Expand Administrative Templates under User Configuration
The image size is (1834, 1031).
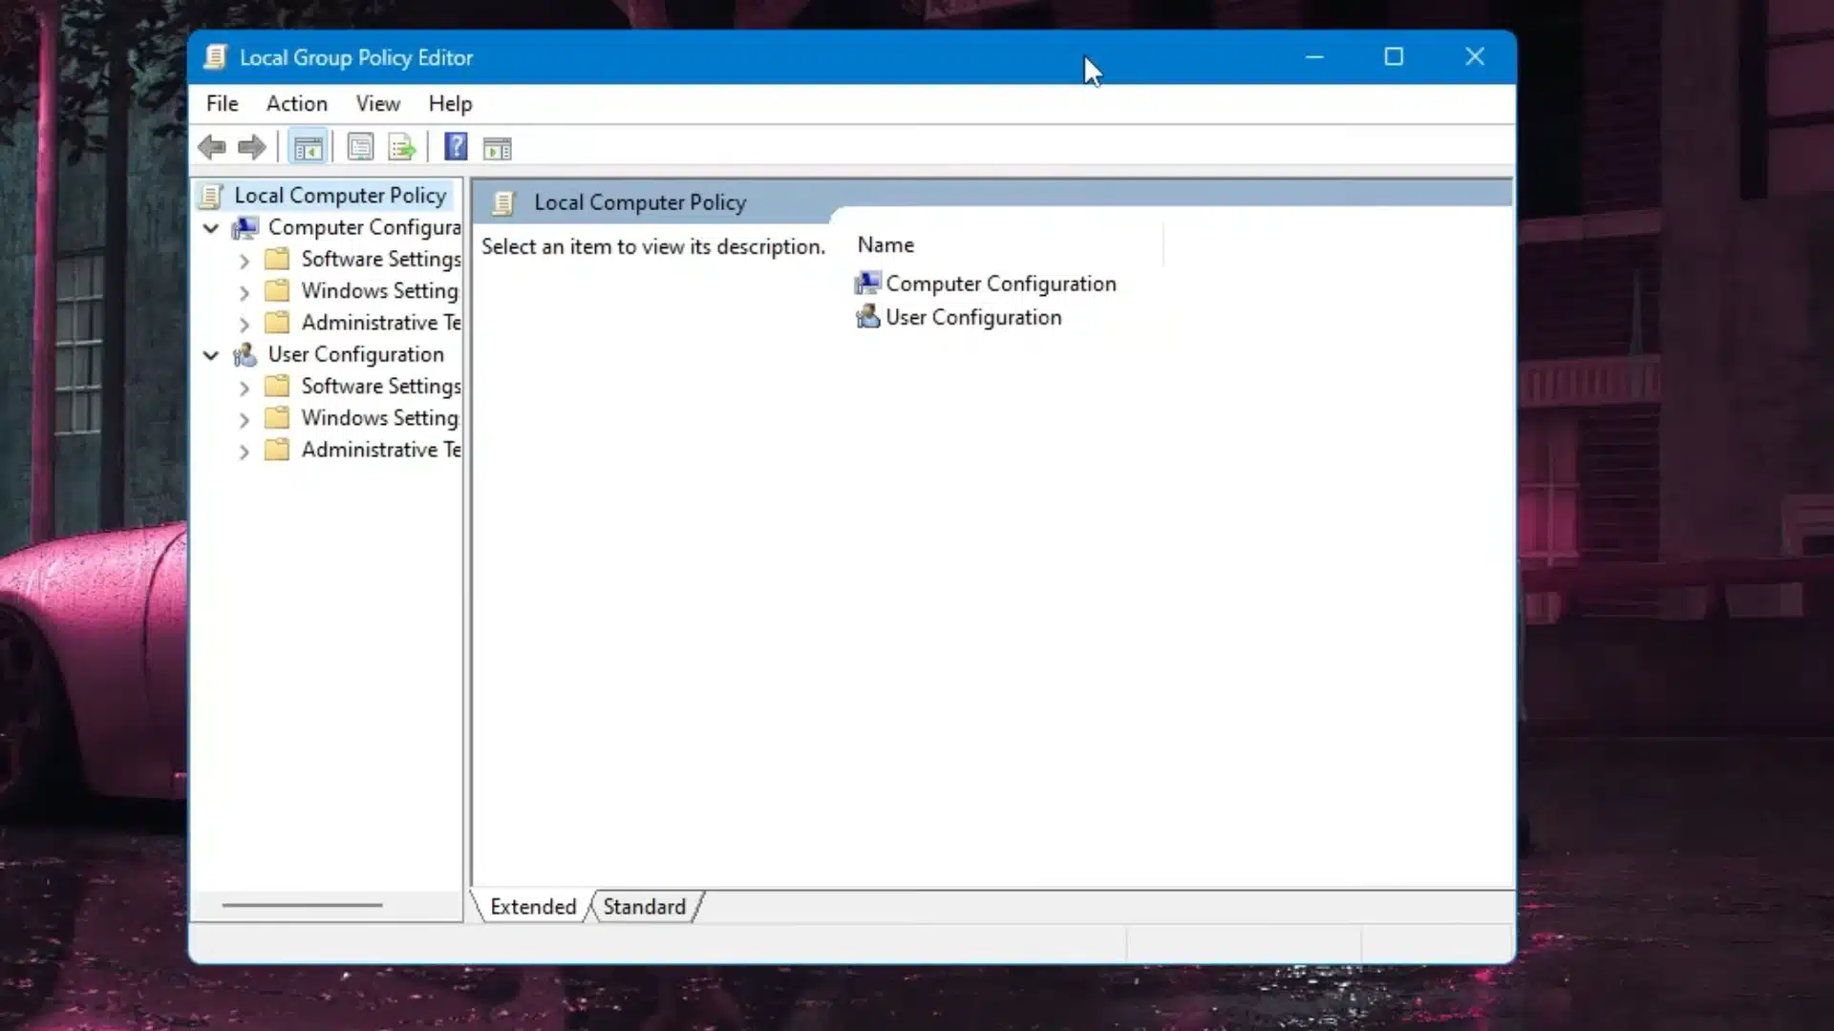click(245, 452)
